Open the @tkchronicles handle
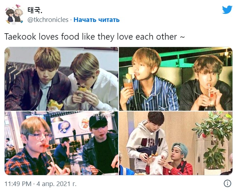Viewport: 236px width, 191px height. [x=48, y=20]
